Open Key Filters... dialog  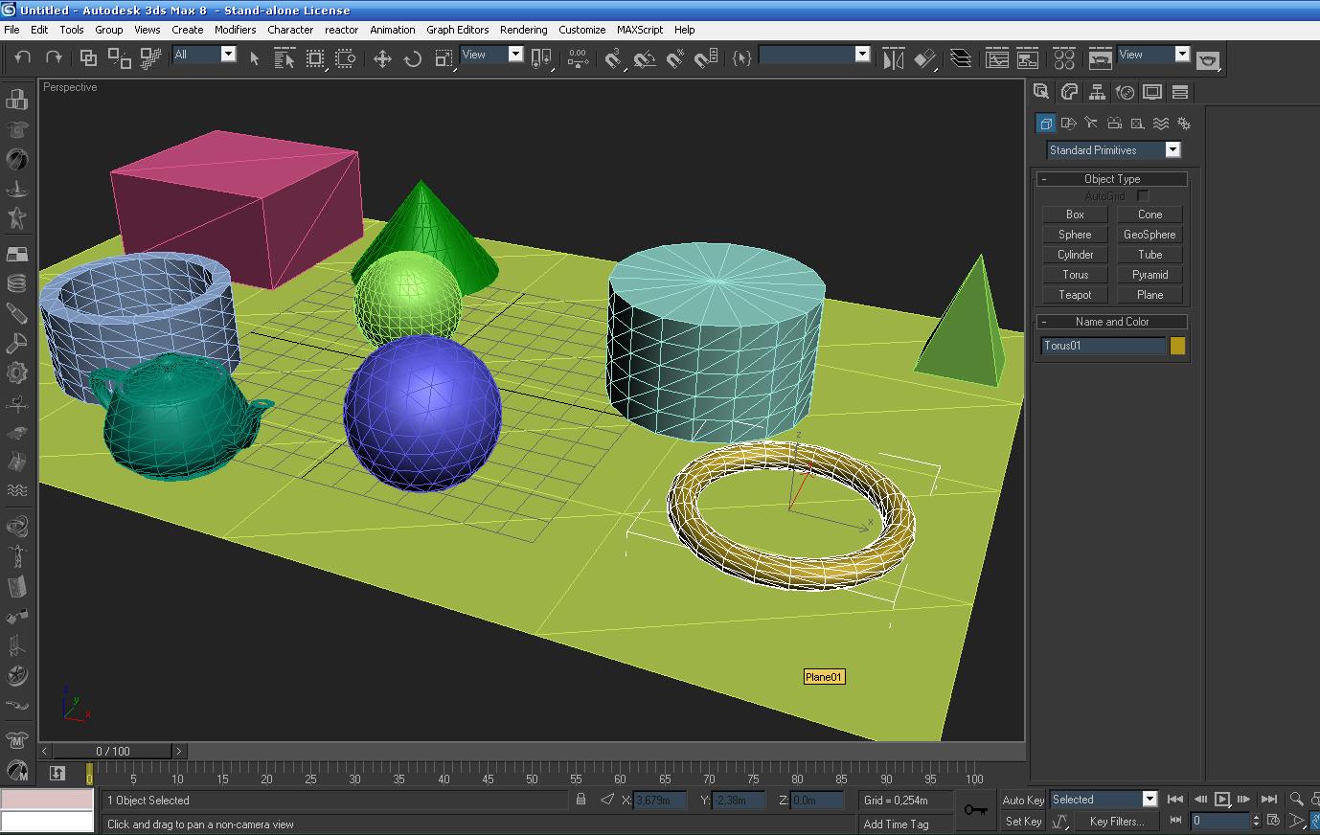tap(1117, 822)
